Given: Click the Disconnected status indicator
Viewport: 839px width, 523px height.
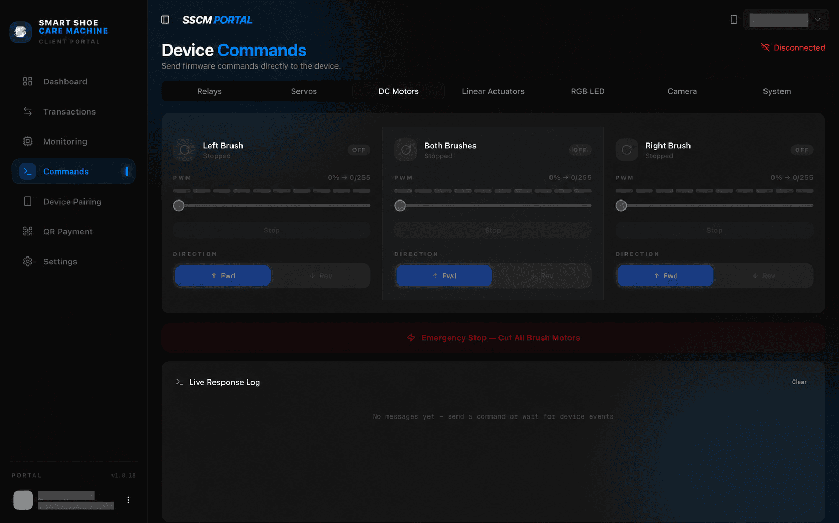Looking at the screenshot, I should pyautogui.click(x=793, y=47).
